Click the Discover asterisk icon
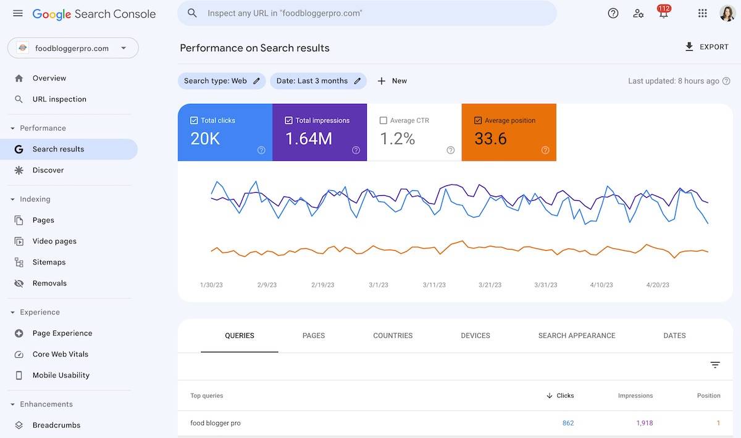Viewport: 741px width, 438px height. click(x=19, y=171)
